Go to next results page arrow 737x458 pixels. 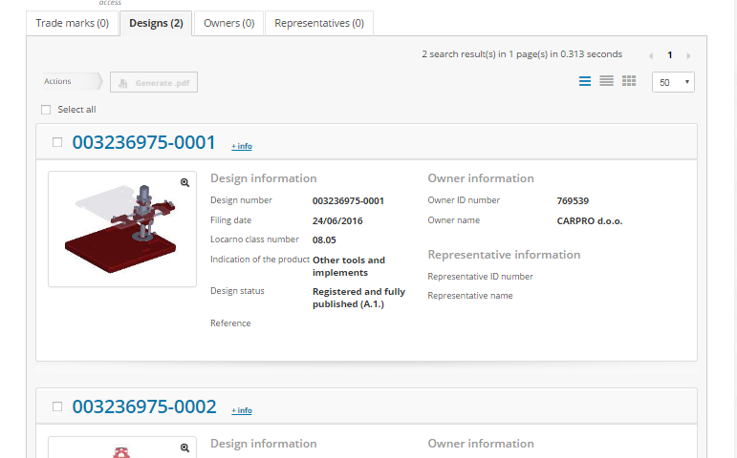pyautogui.click(x=688, y=56)
